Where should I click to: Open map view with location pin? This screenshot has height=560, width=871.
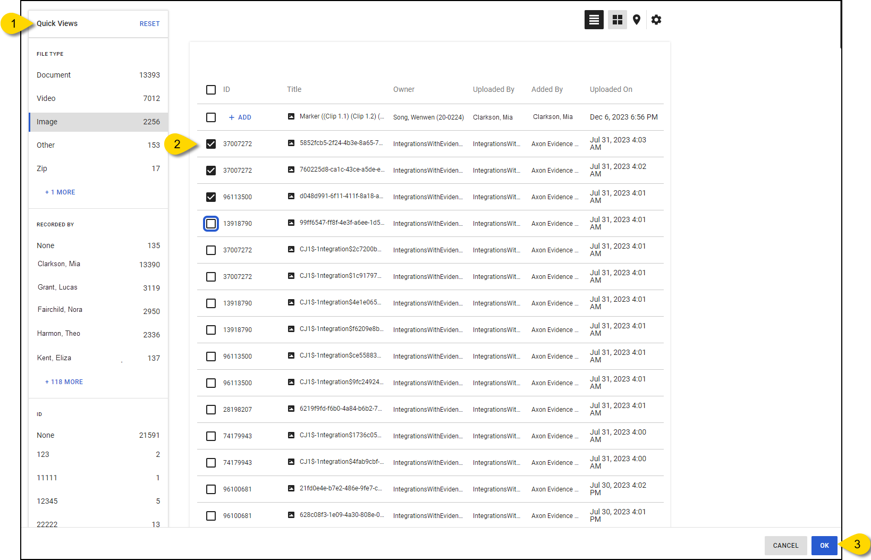click(636, 20)
